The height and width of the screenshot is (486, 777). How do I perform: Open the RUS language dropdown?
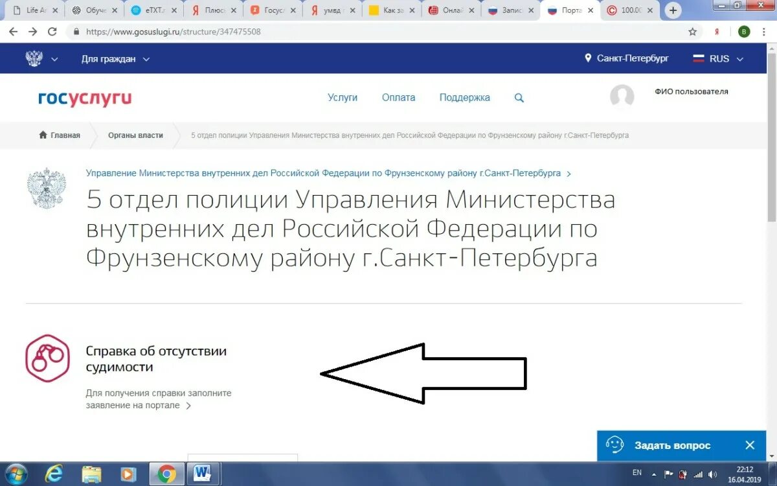click(x=718, y=58)
